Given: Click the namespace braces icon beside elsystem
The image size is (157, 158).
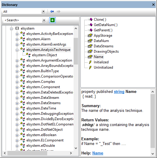Looking at the screenshot, I should pyautogui.click(x=17, y=28).
